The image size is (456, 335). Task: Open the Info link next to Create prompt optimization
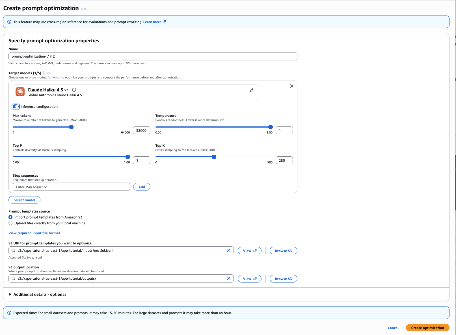click(84, 9)
